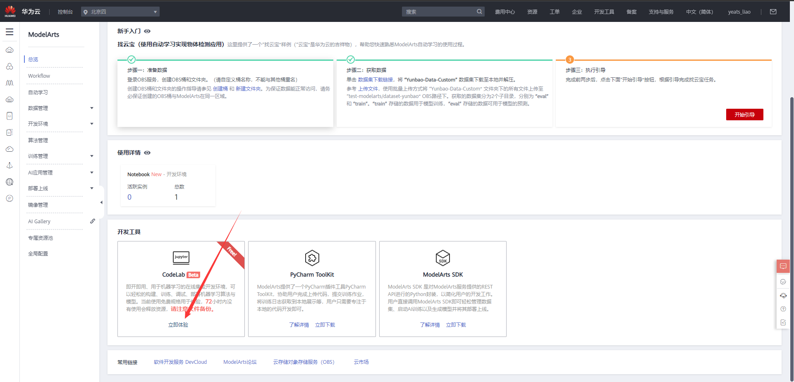Viewport: 794px width, 382px height.
Task: Click the note edit floating icon
Action: point(783,322)
